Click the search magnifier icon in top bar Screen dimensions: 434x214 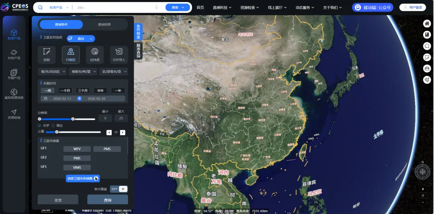pos(41,8)
